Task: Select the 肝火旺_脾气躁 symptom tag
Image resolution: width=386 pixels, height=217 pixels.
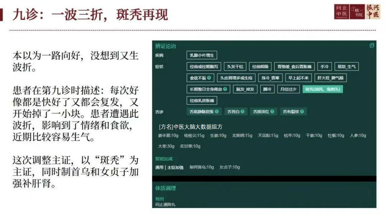Action: [x=331, y=78]
